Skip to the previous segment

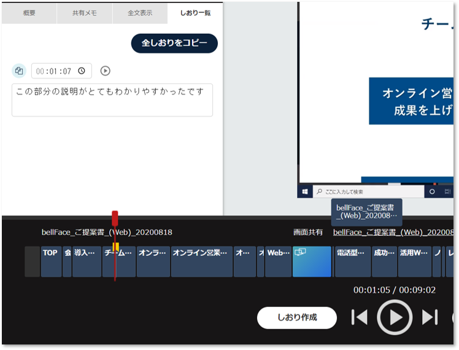[360, 317]
